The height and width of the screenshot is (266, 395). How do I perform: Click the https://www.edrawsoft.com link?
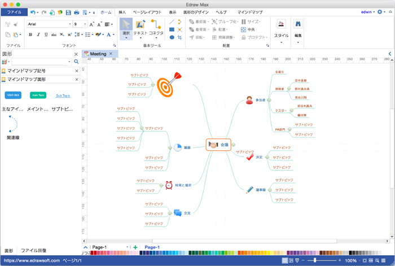(x=32, y=260)
